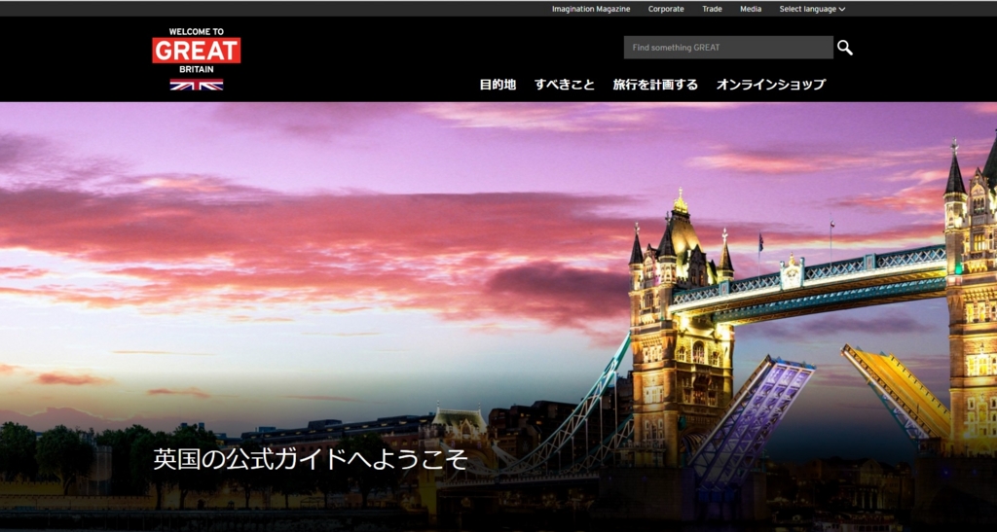Image resolution: width=997 pixels, height=532 pixels.
Task: Visit the Media section
Action: point(751,9)
